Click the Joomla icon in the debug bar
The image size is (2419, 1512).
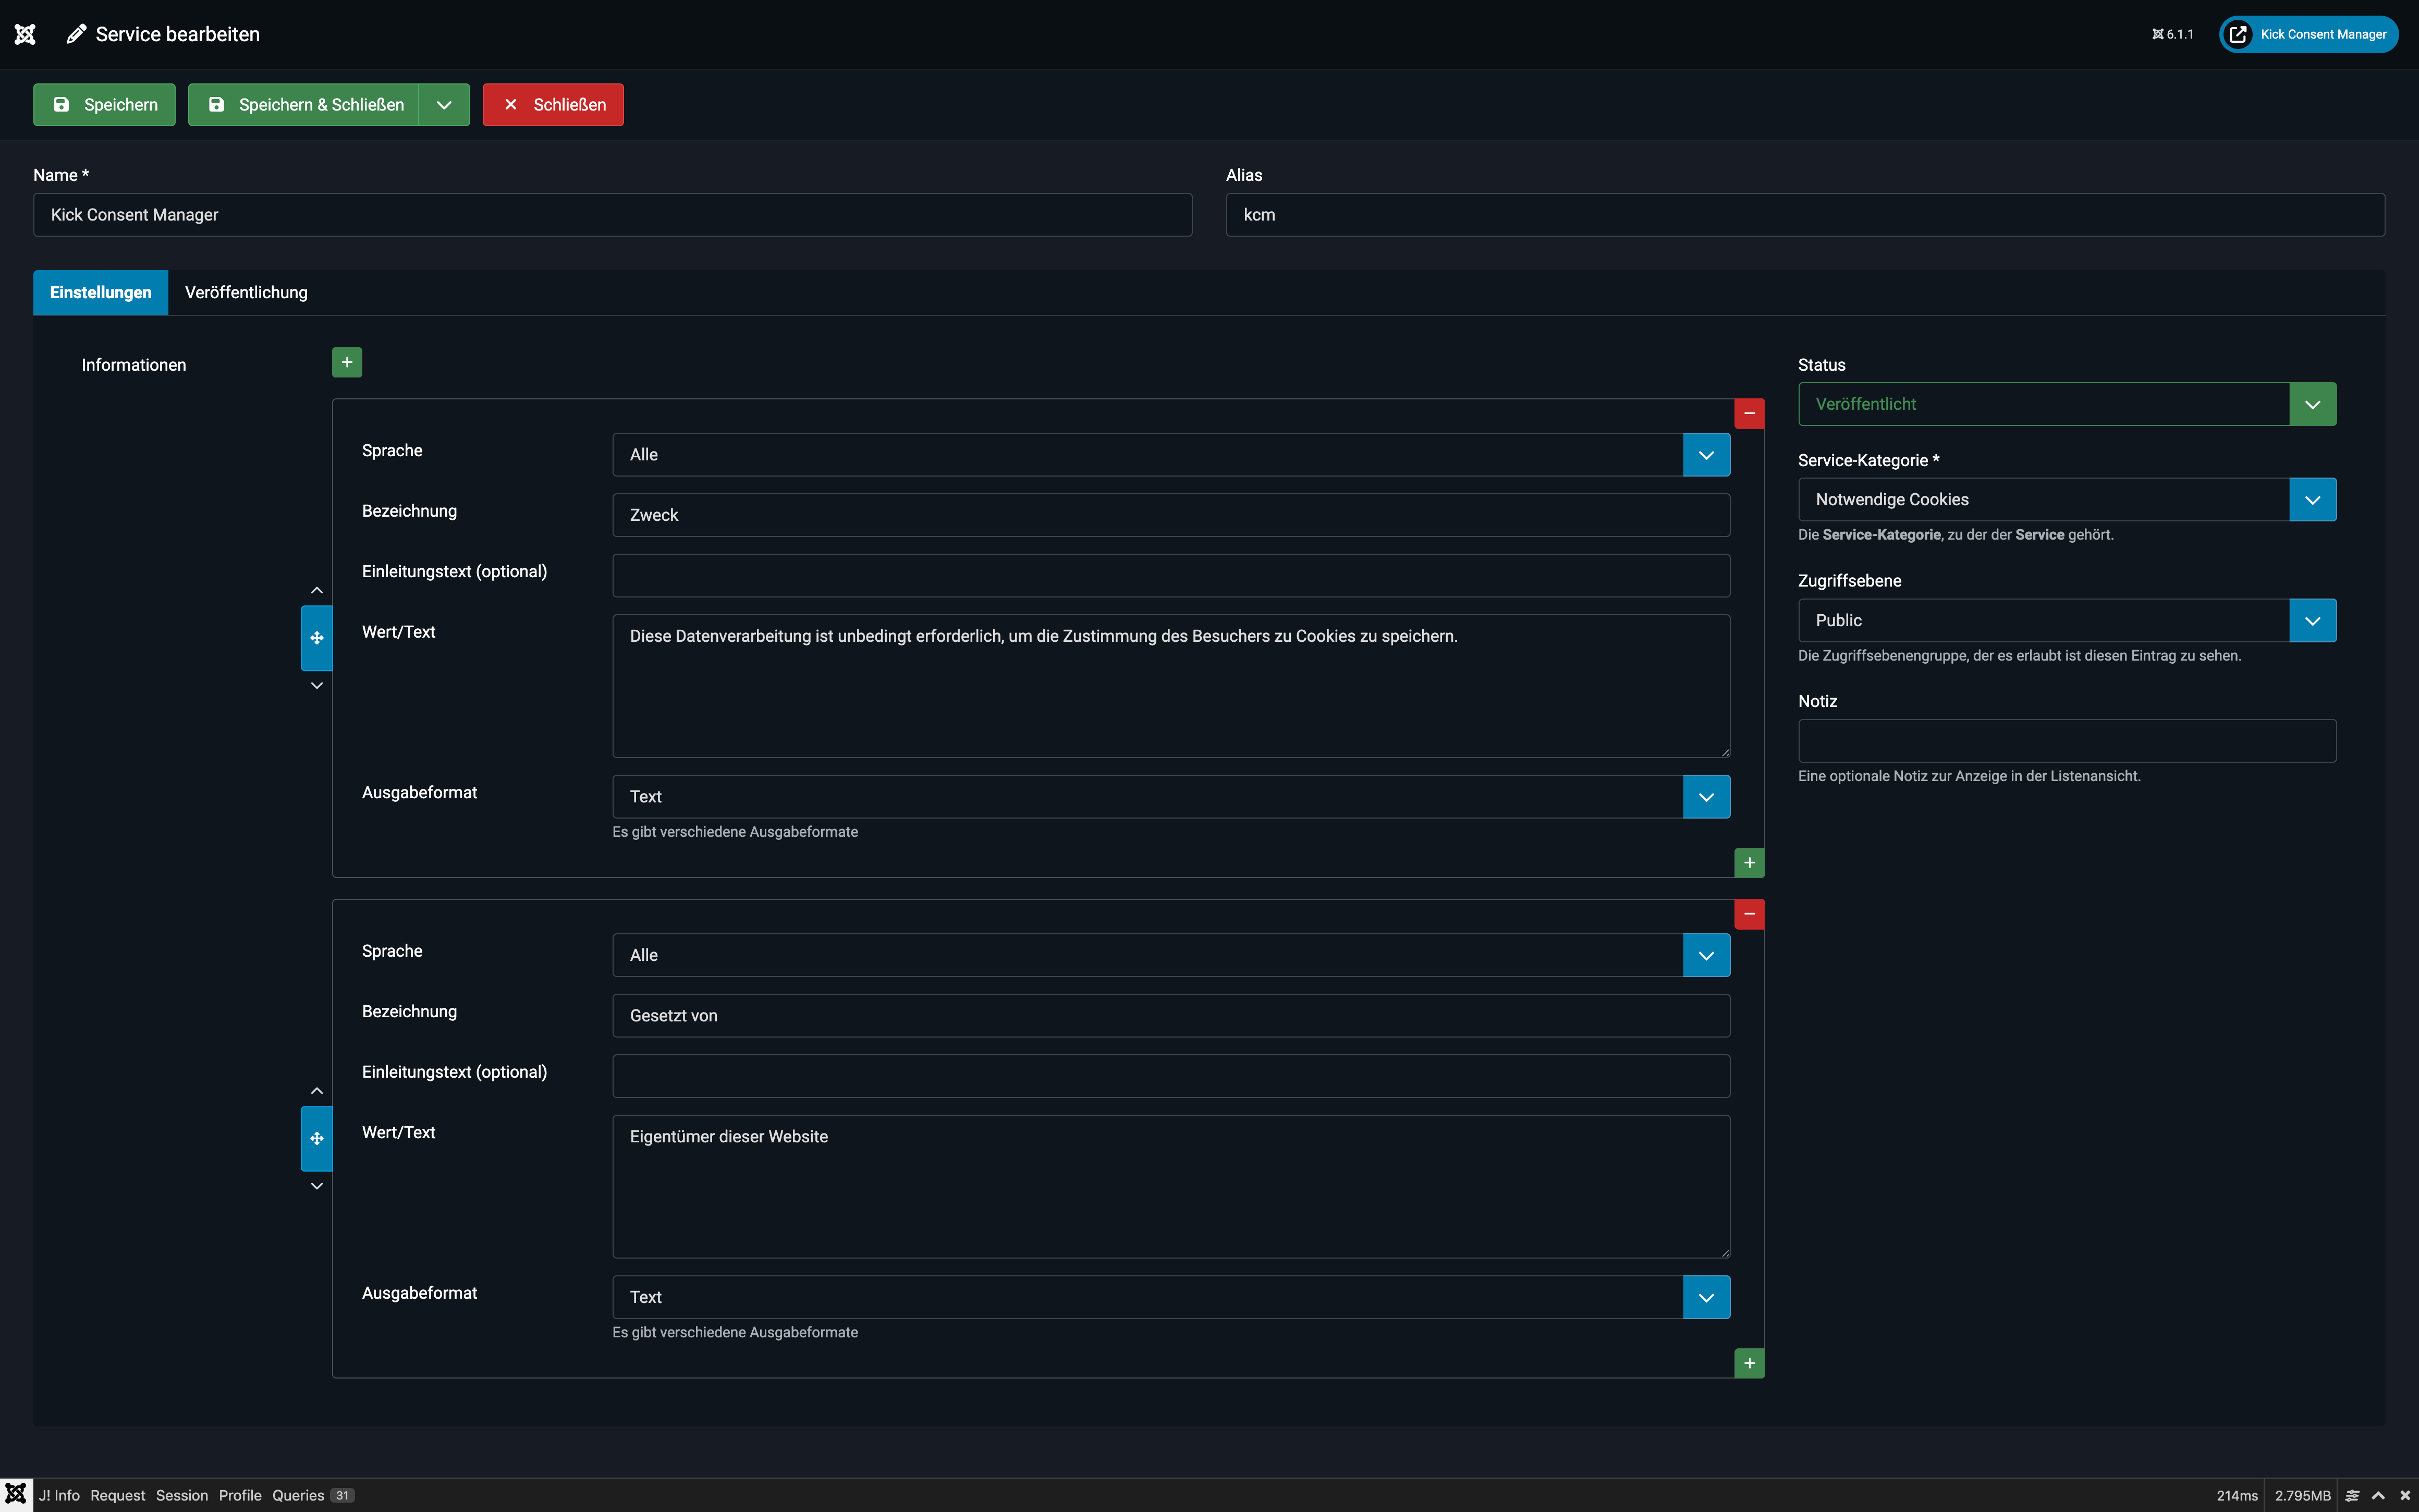[16, 1494]
